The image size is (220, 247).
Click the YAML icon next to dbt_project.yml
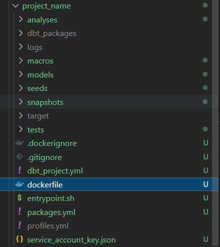[20, 170]
